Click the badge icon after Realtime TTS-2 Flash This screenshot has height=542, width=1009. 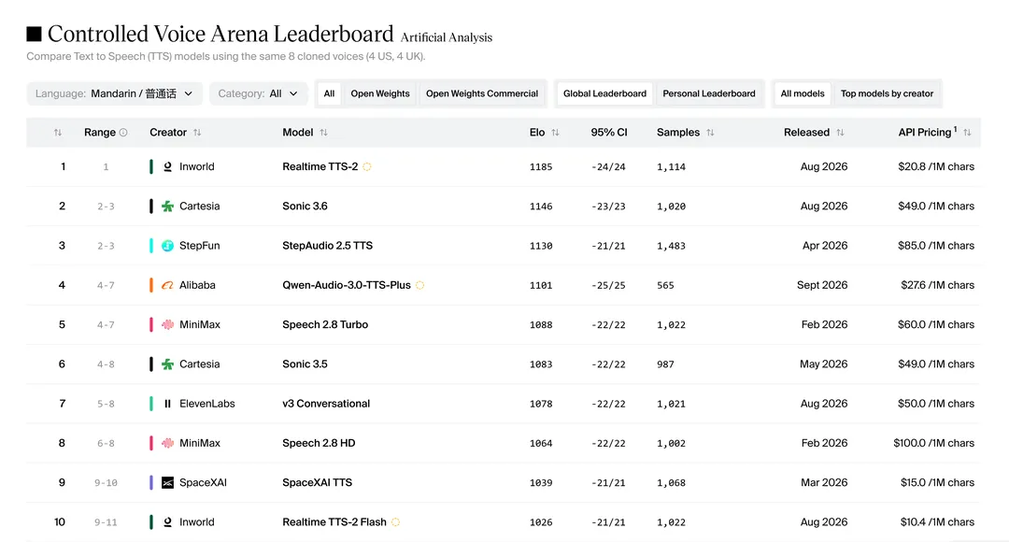click(396, 522)
